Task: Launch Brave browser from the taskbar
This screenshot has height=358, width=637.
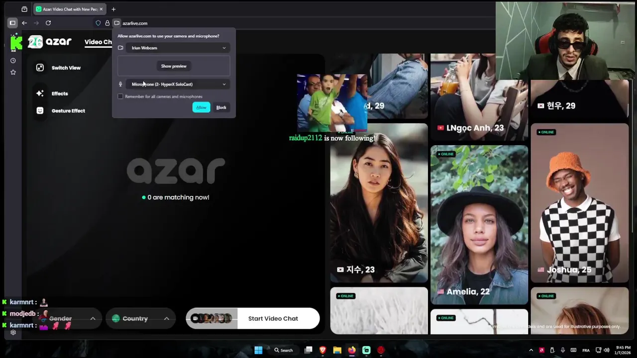Action: [x=322, y=350]
